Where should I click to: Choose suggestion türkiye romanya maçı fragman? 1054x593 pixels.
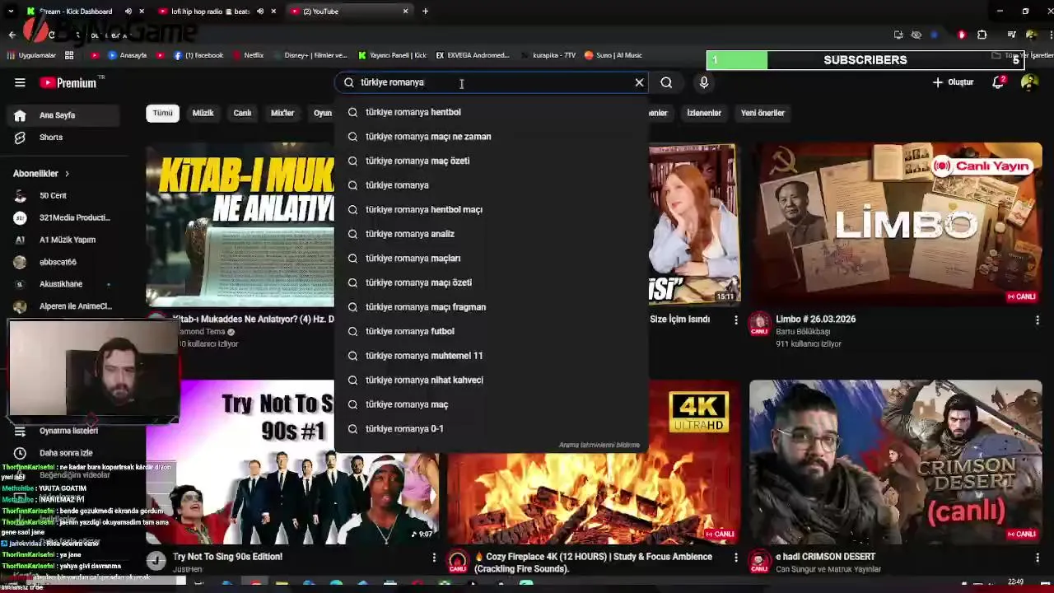coord(492,307)
